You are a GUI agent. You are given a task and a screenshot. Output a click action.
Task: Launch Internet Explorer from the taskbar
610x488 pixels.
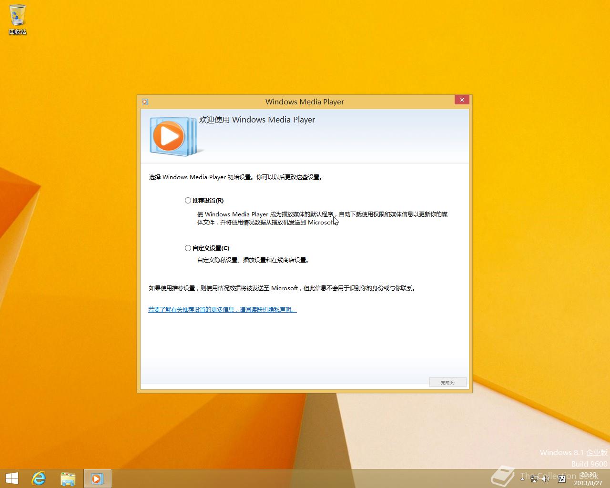[39, 478]
